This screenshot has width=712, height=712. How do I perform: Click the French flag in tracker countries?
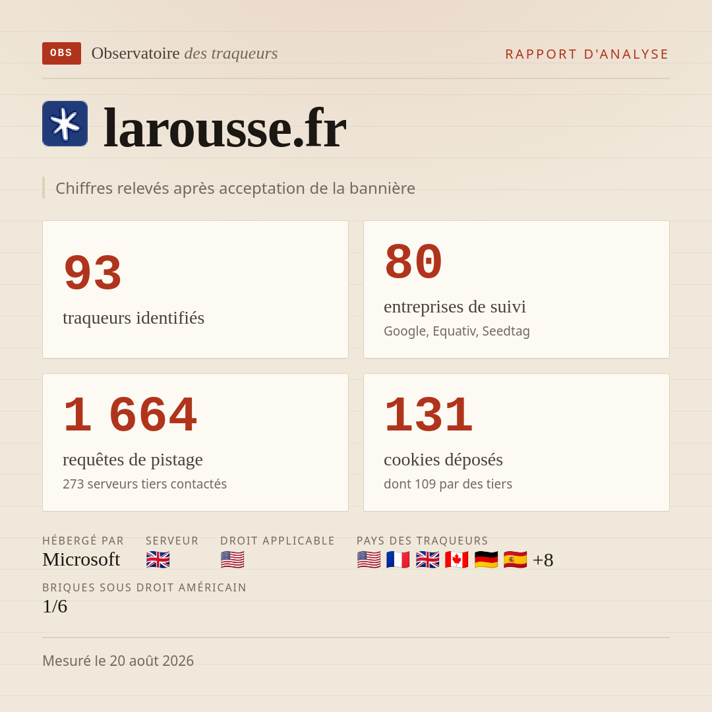398,560
